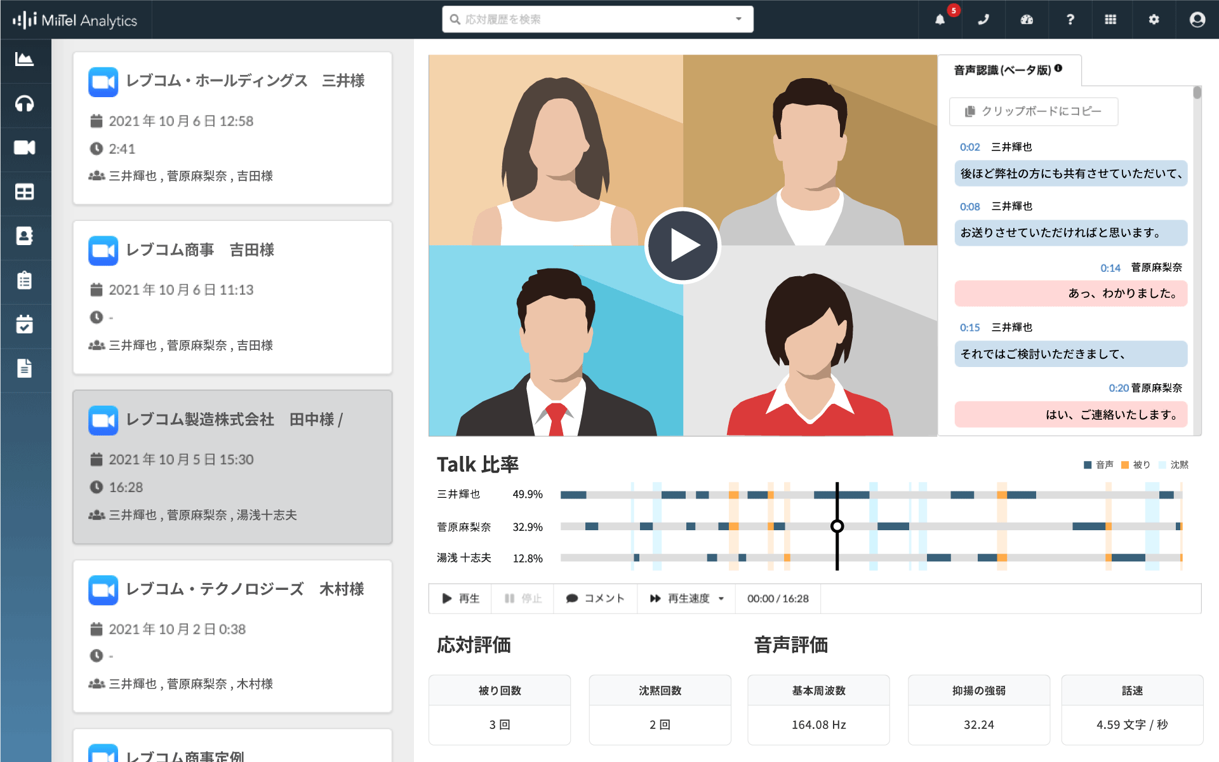Viewport: 1219px width, 762px height.
Task: Open the headset call history sidebar icon
Action: click(x=24, y=104)
